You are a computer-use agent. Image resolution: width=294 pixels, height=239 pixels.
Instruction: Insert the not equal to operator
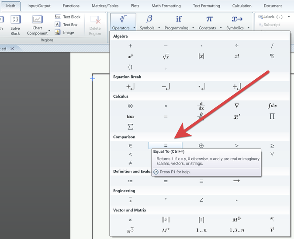(x=130, y=162)
